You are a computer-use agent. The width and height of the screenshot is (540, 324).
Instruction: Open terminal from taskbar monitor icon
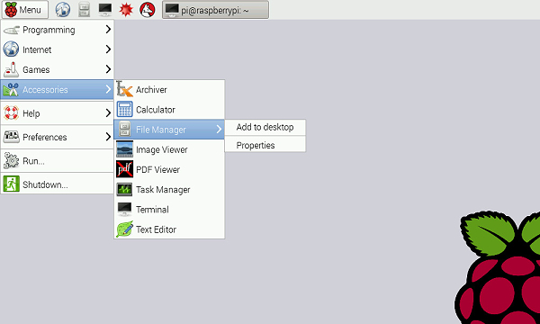tap(105, 10)
